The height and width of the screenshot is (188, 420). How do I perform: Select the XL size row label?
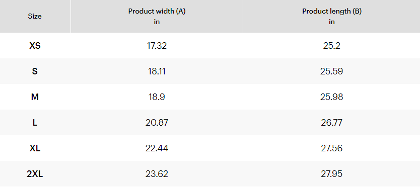coord(35,148)
